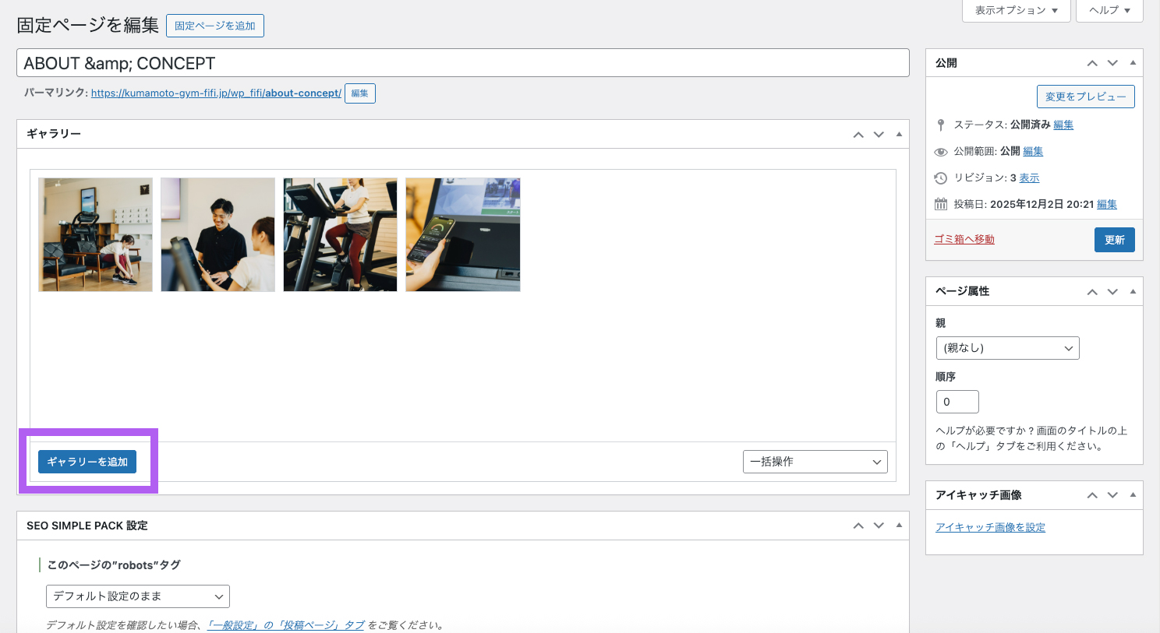
Task: Open the robots tag デフォルト設定のまま dropdown
Action: point(138,596)
